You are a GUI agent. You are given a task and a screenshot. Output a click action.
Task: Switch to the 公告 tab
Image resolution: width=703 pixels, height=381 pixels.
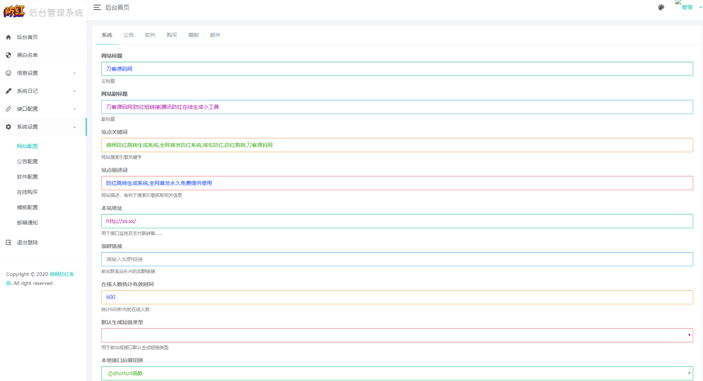[x=129, y=35]
